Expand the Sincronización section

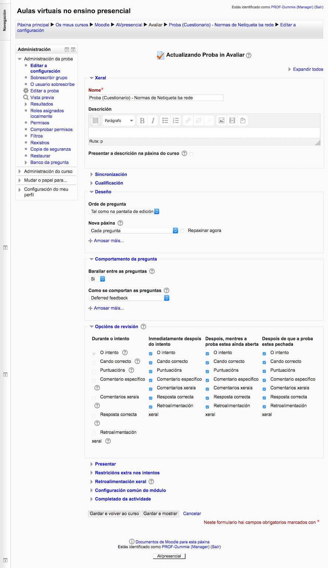pos(111,175)
